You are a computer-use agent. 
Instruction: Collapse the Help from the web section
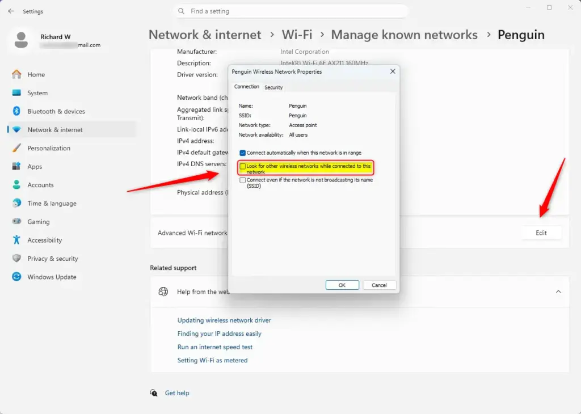coord(558,292)
